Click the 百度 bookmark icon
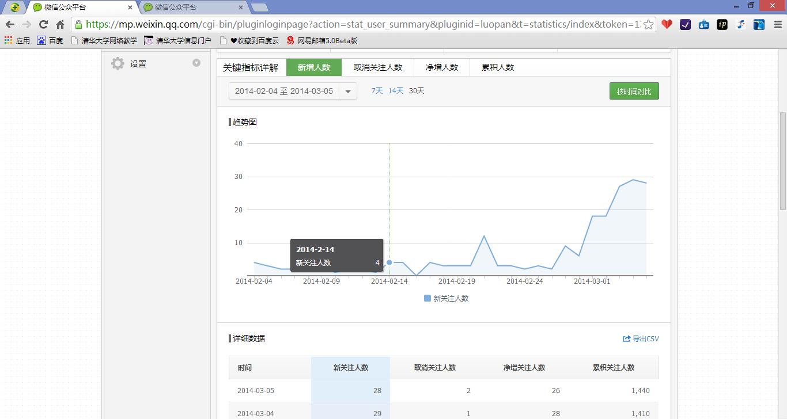 40,40
